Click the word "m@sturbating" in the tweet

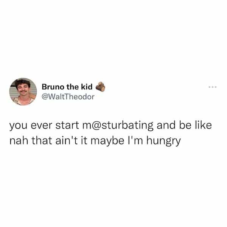[x=118, y=125]
